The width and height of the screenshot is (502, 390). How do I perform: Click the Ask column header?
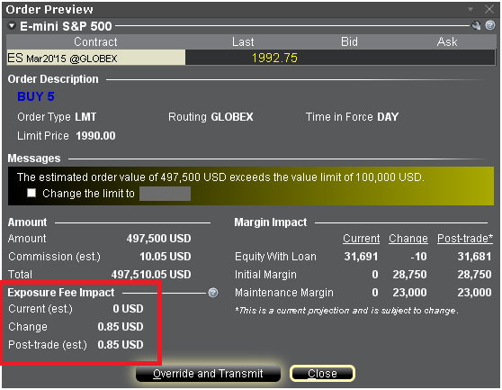447,42
